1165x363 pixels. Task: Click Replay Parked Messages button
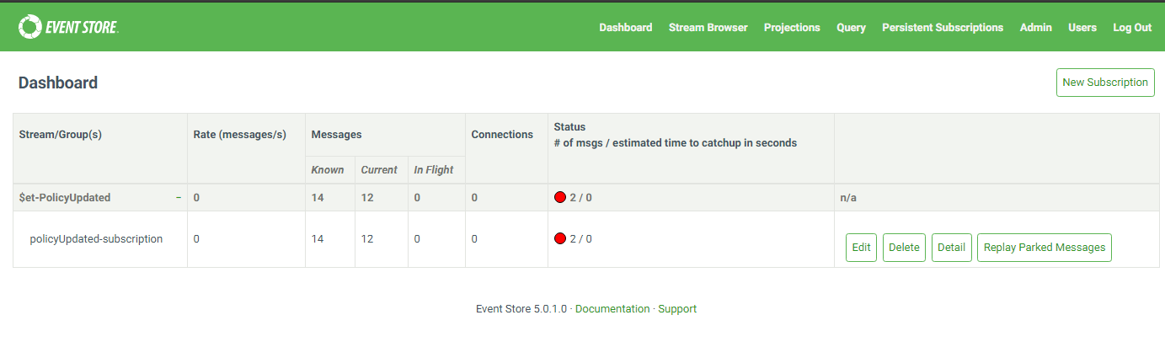(1044, 248)
